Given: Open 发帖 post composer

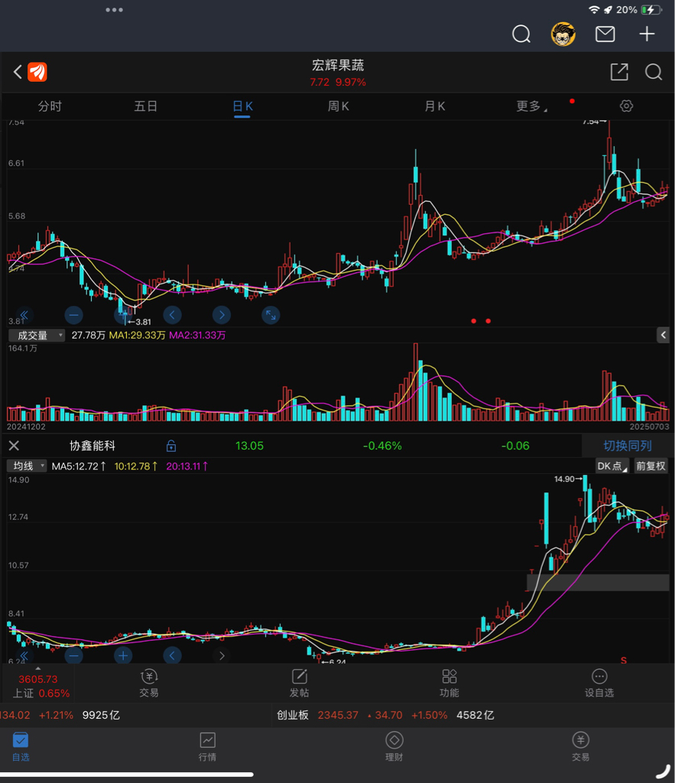Looking at the screenshot, I should 300,683.
